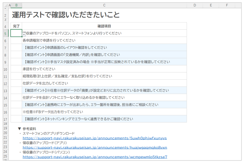244x163 pixels.
Task: Select column F header
Action: [227, 6]
